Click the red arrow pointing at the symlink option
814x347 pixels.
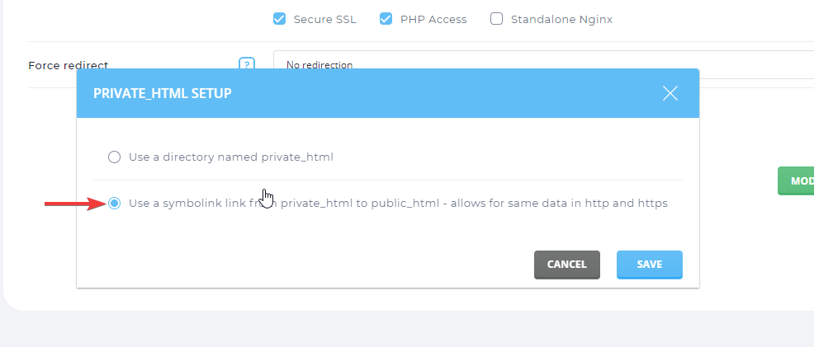75,204
